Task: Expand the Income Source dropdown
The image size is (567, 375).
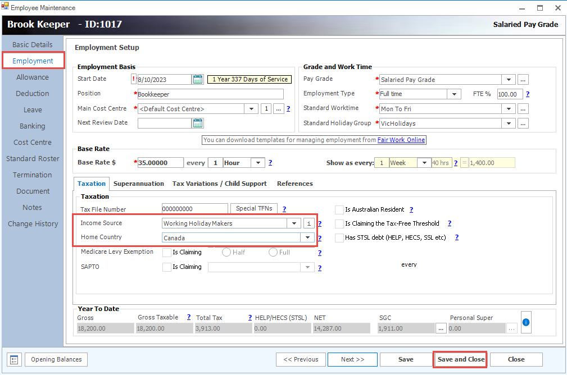Action: [x=294, y=223]
